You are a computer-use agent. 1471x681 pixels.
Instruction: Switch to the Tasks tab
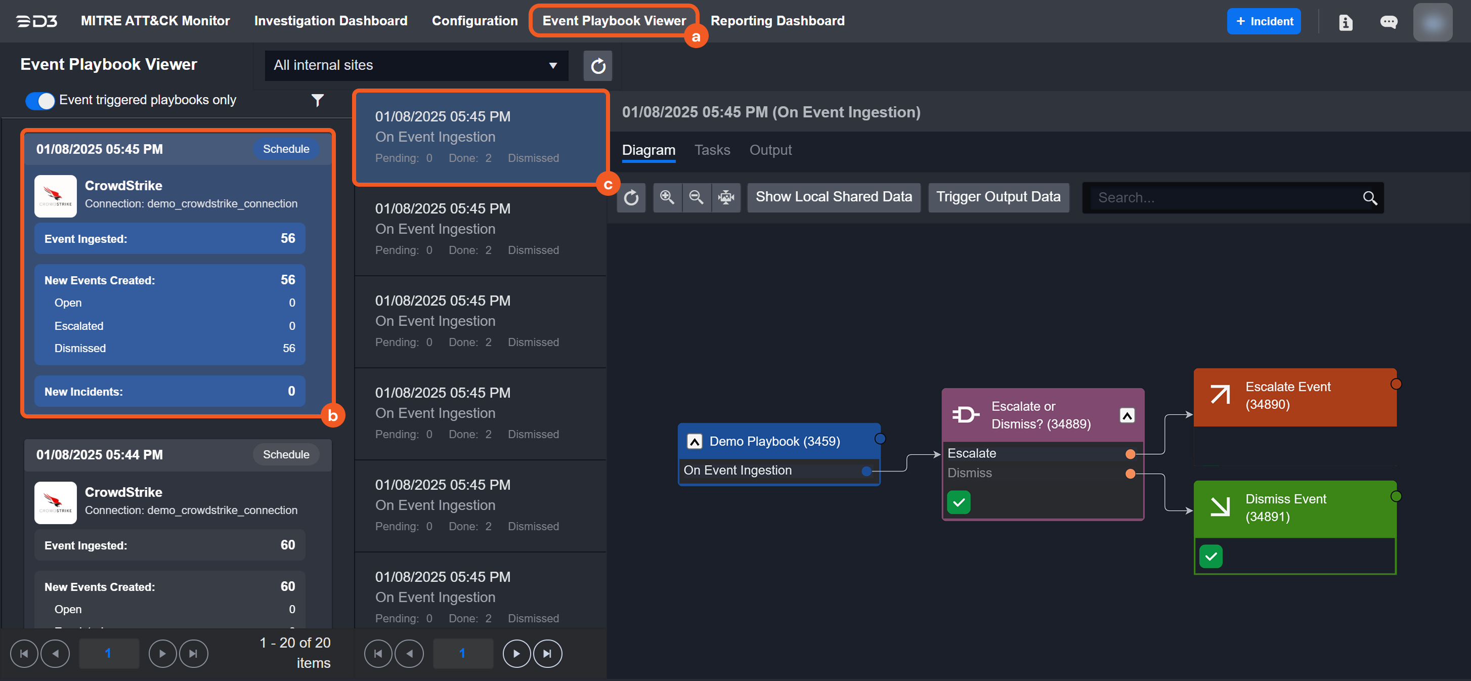[x=712, y=150]
